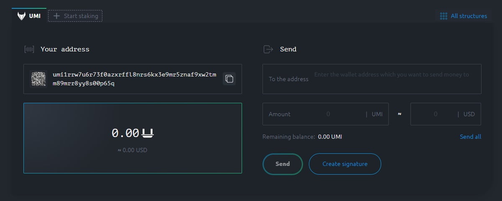
Task: Click the plus icon in Start staking
Action: (57, 16)
